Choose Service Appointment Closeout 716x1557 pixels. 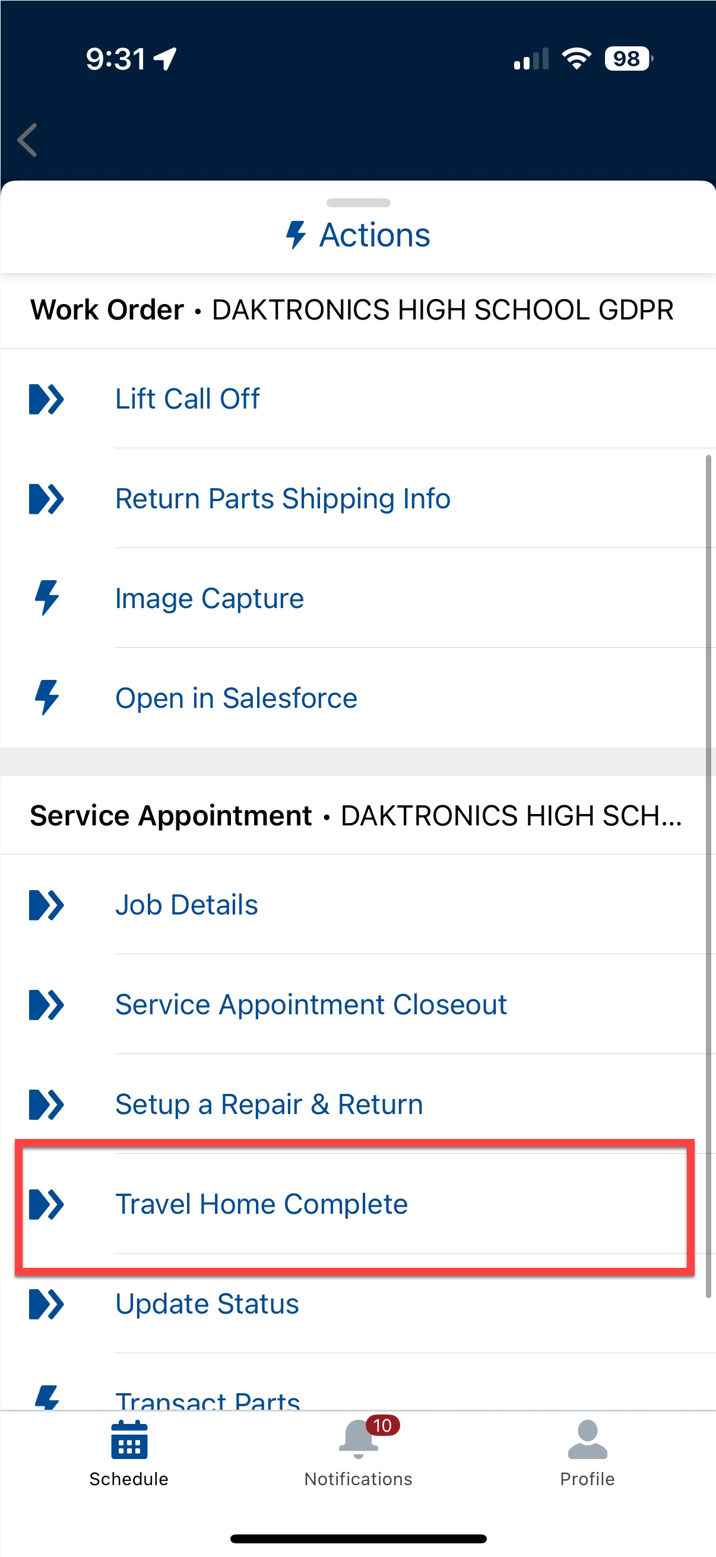pyautogui.click(x=311, y=1005)
